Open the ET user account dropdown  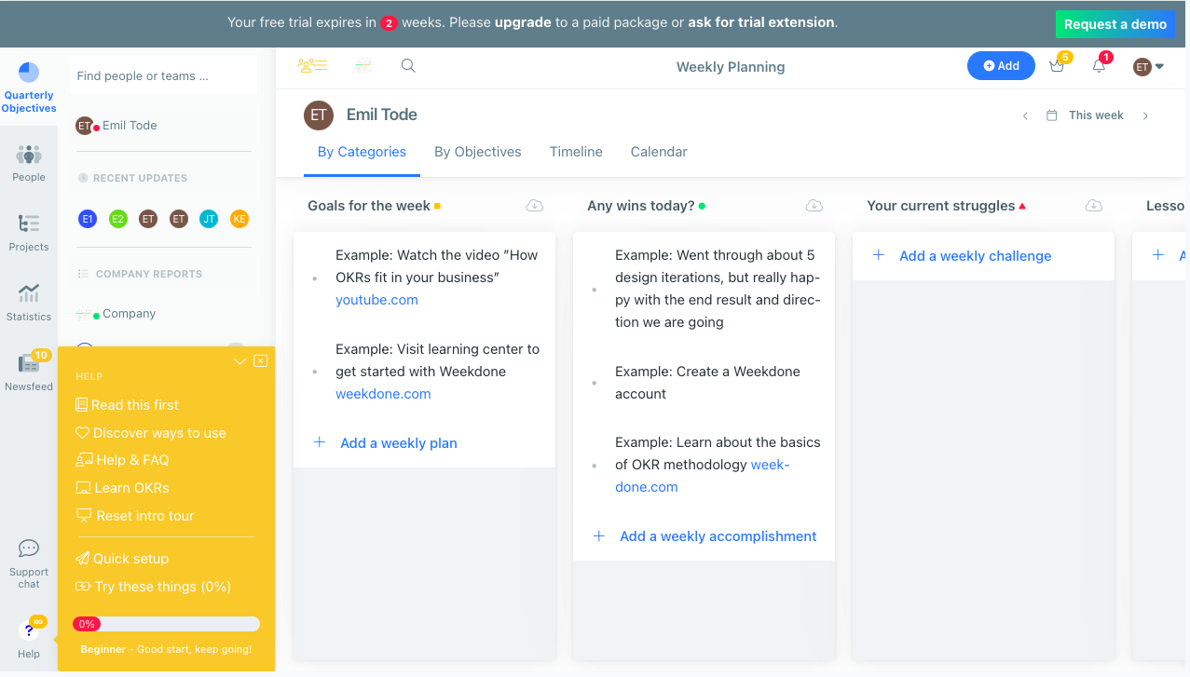tap(1148, 66)
